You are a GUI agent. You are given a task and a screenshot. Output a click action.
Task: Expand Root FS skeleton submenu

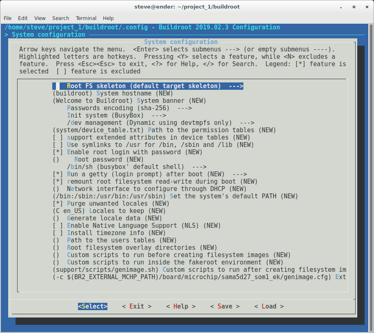148,86
